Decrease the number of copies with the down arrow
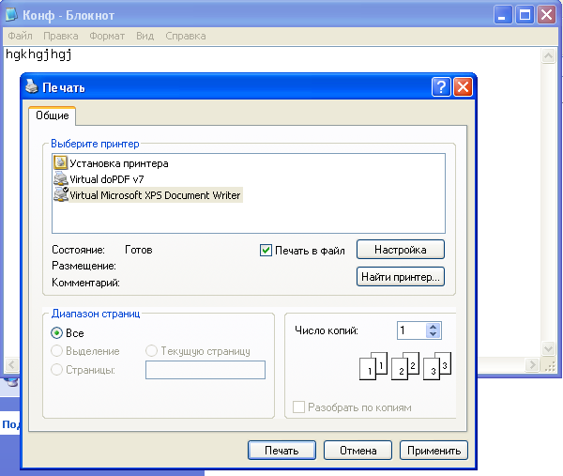563x476 pixels. click(433, 334)
